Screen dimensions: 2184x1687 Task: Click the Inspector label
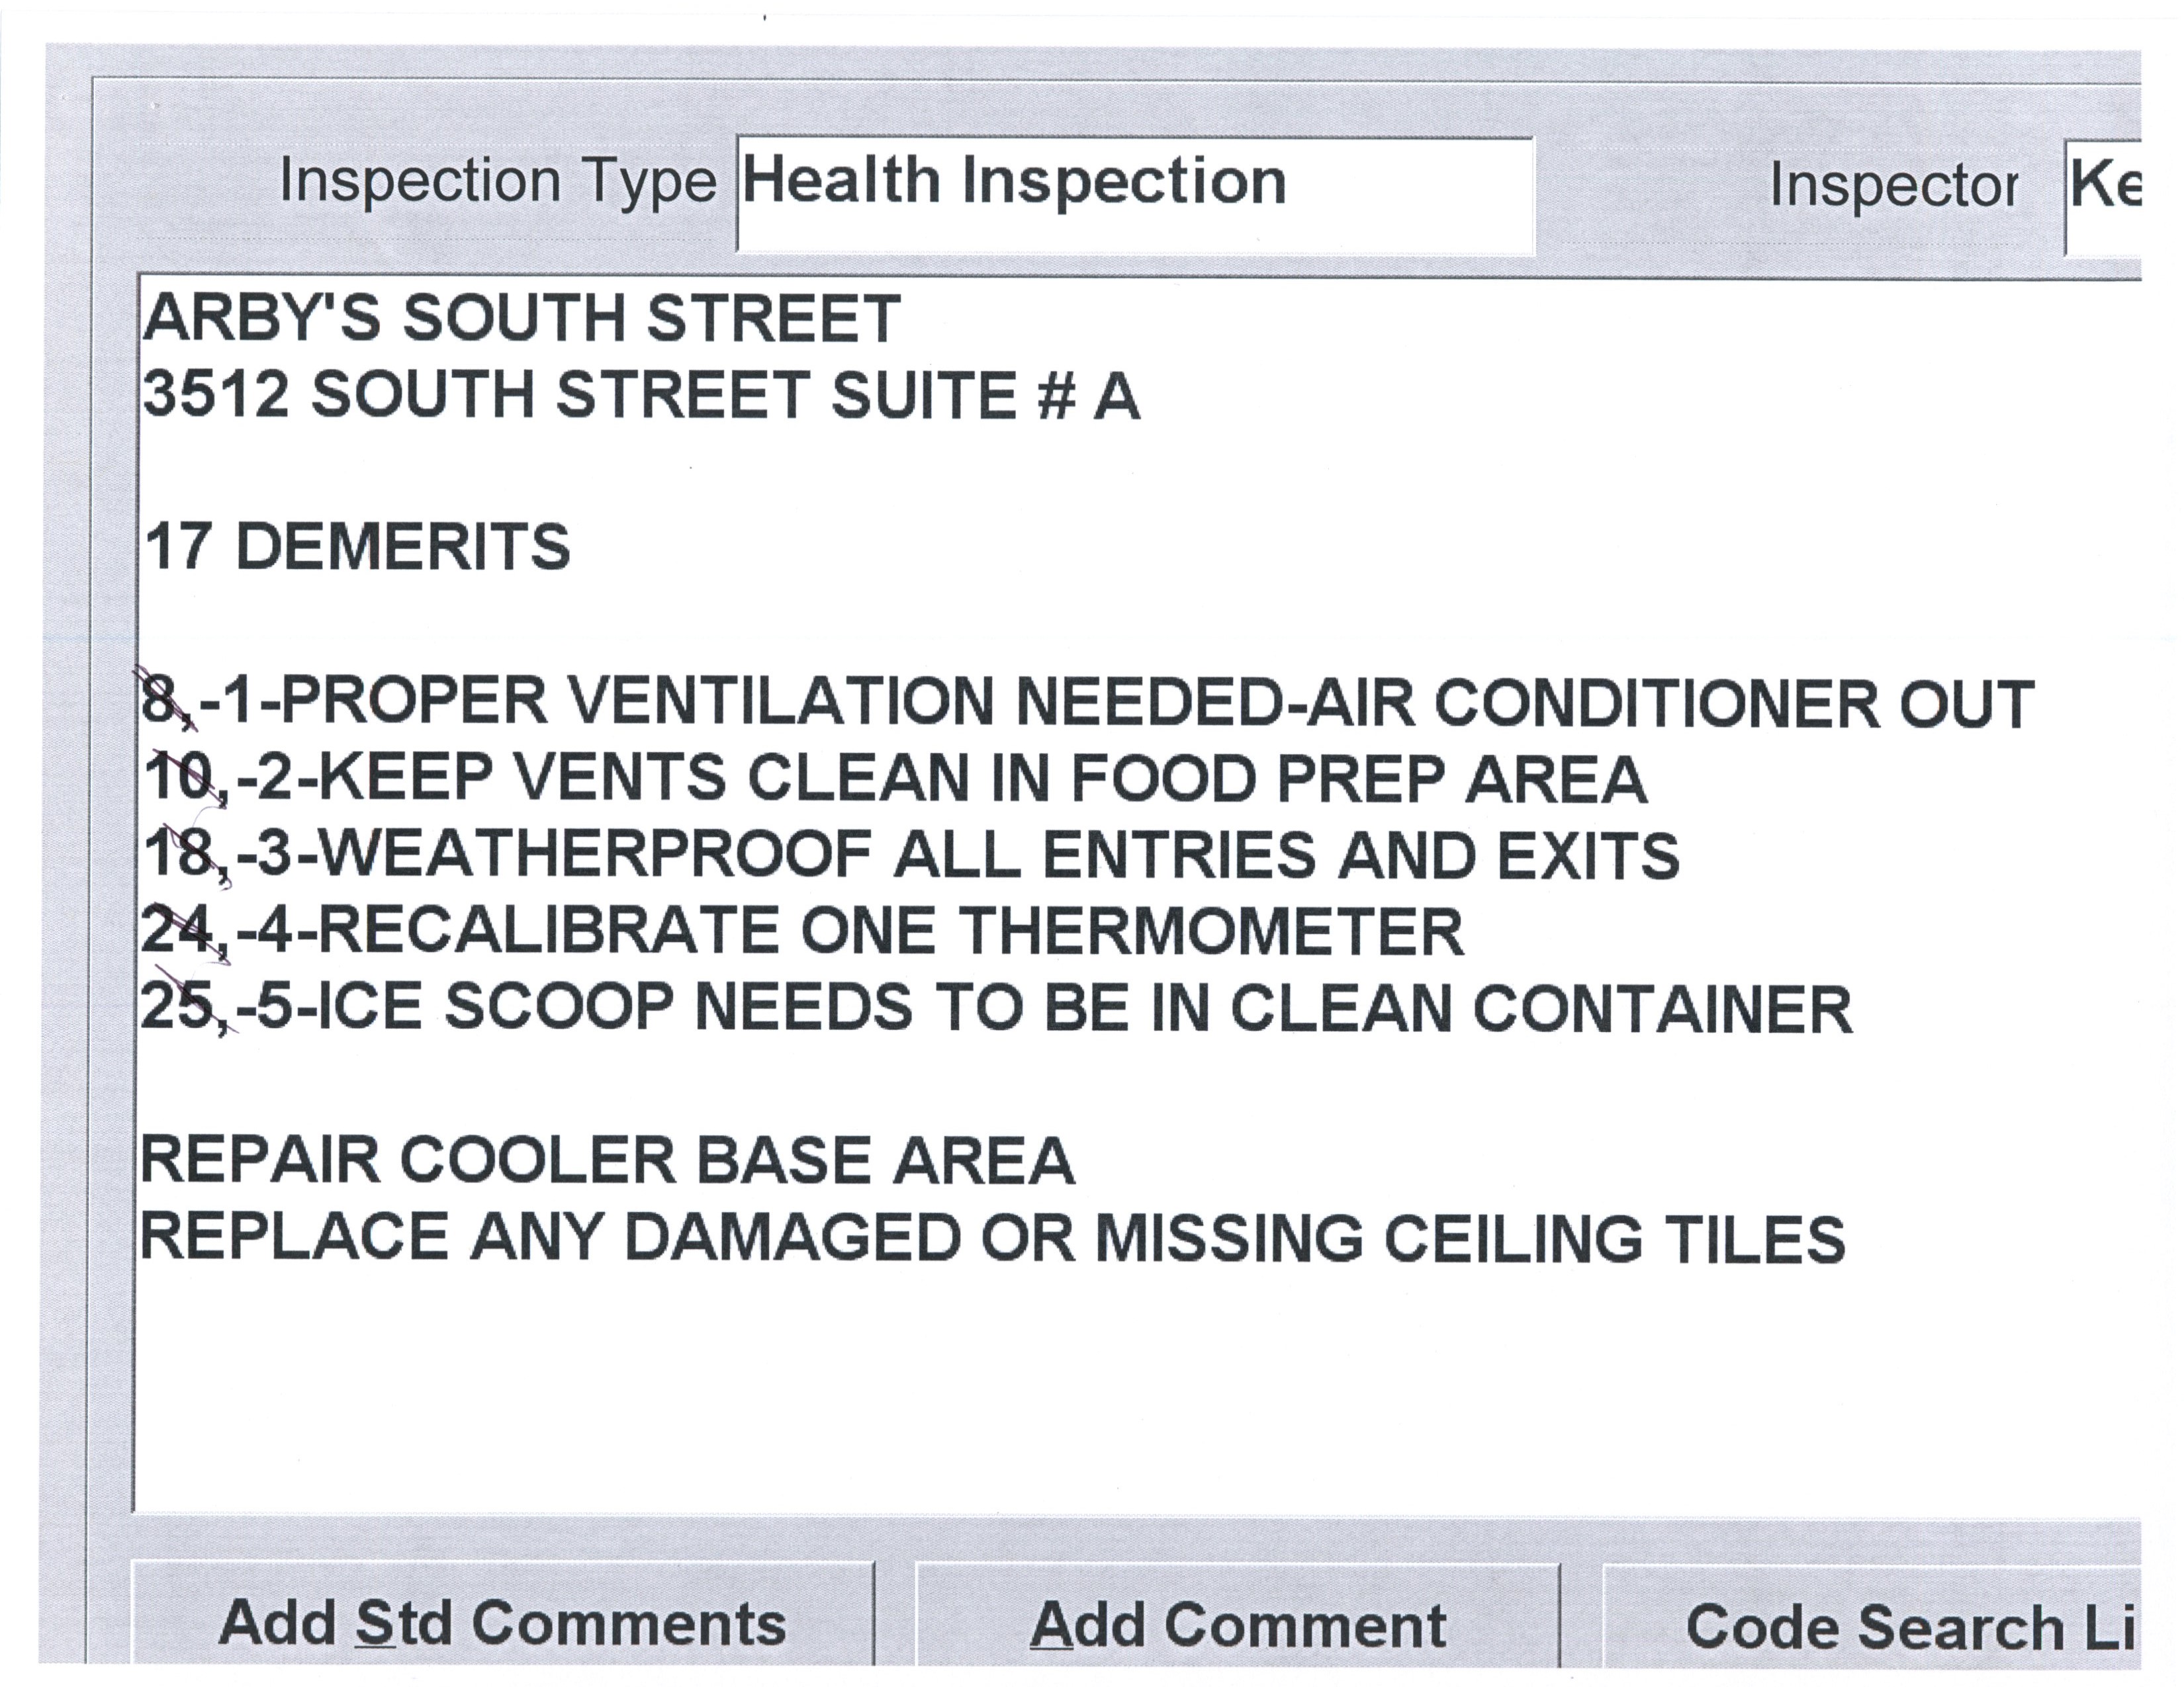coord(1893,186)
